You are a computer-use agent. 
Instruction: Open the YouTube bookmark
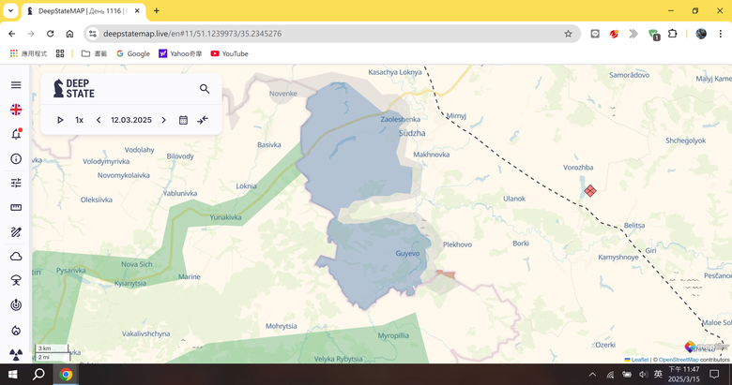coord(229,53)
